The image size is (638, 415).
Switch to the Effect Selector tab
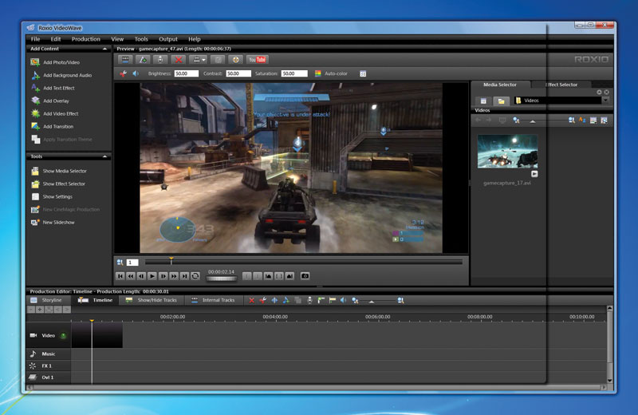click(562, 85)
